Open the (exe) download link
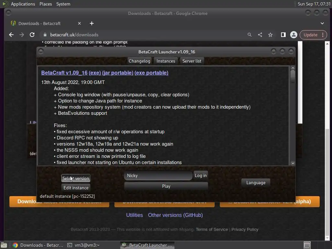Image resolution: width=332 pixels, height=249 pixels. tap(95, 73)
